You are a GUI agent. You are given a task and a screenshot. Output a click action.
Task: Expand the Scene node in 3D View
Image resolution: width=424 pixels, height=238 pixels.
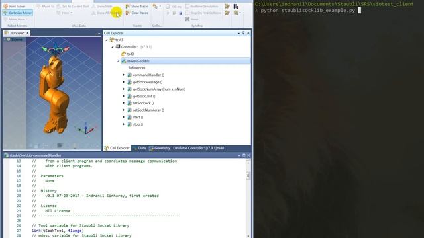[x=5, y=40]
